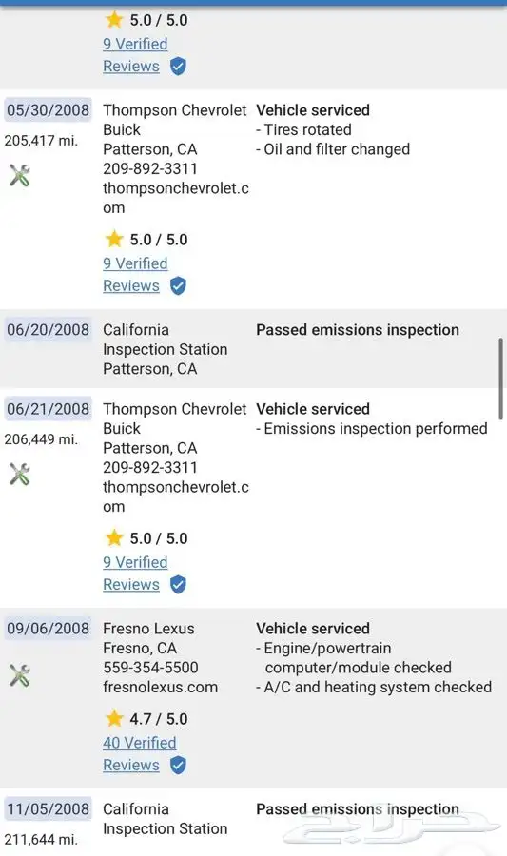Click the gold star rating in the 05/30/2008 entry

point(114,239)
